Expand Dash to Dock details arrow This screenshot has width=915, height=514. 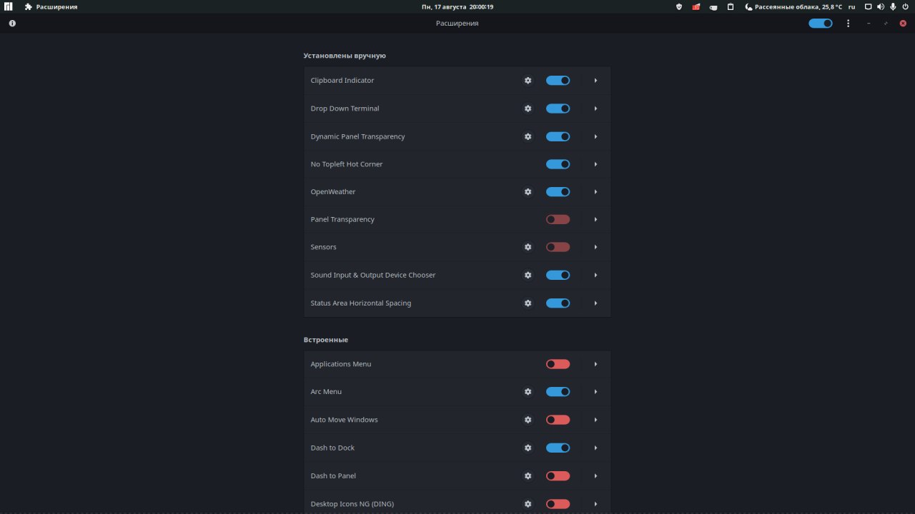(595, 448)
